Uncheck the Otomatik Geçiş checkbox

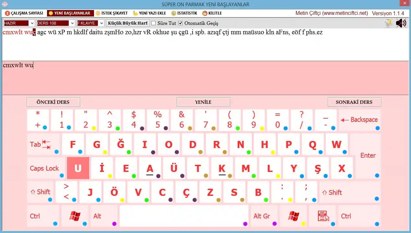[181, 23]
